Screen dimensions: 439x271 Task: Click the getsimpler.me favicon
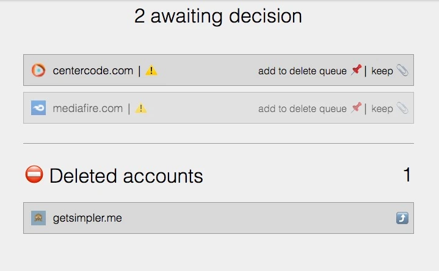coord(38,217)
